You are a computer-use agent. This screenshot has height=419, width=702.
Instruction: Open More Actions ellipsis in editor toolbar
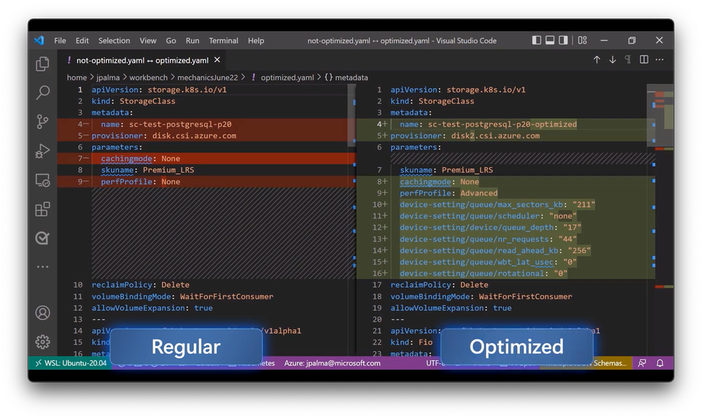click(659, 60)
